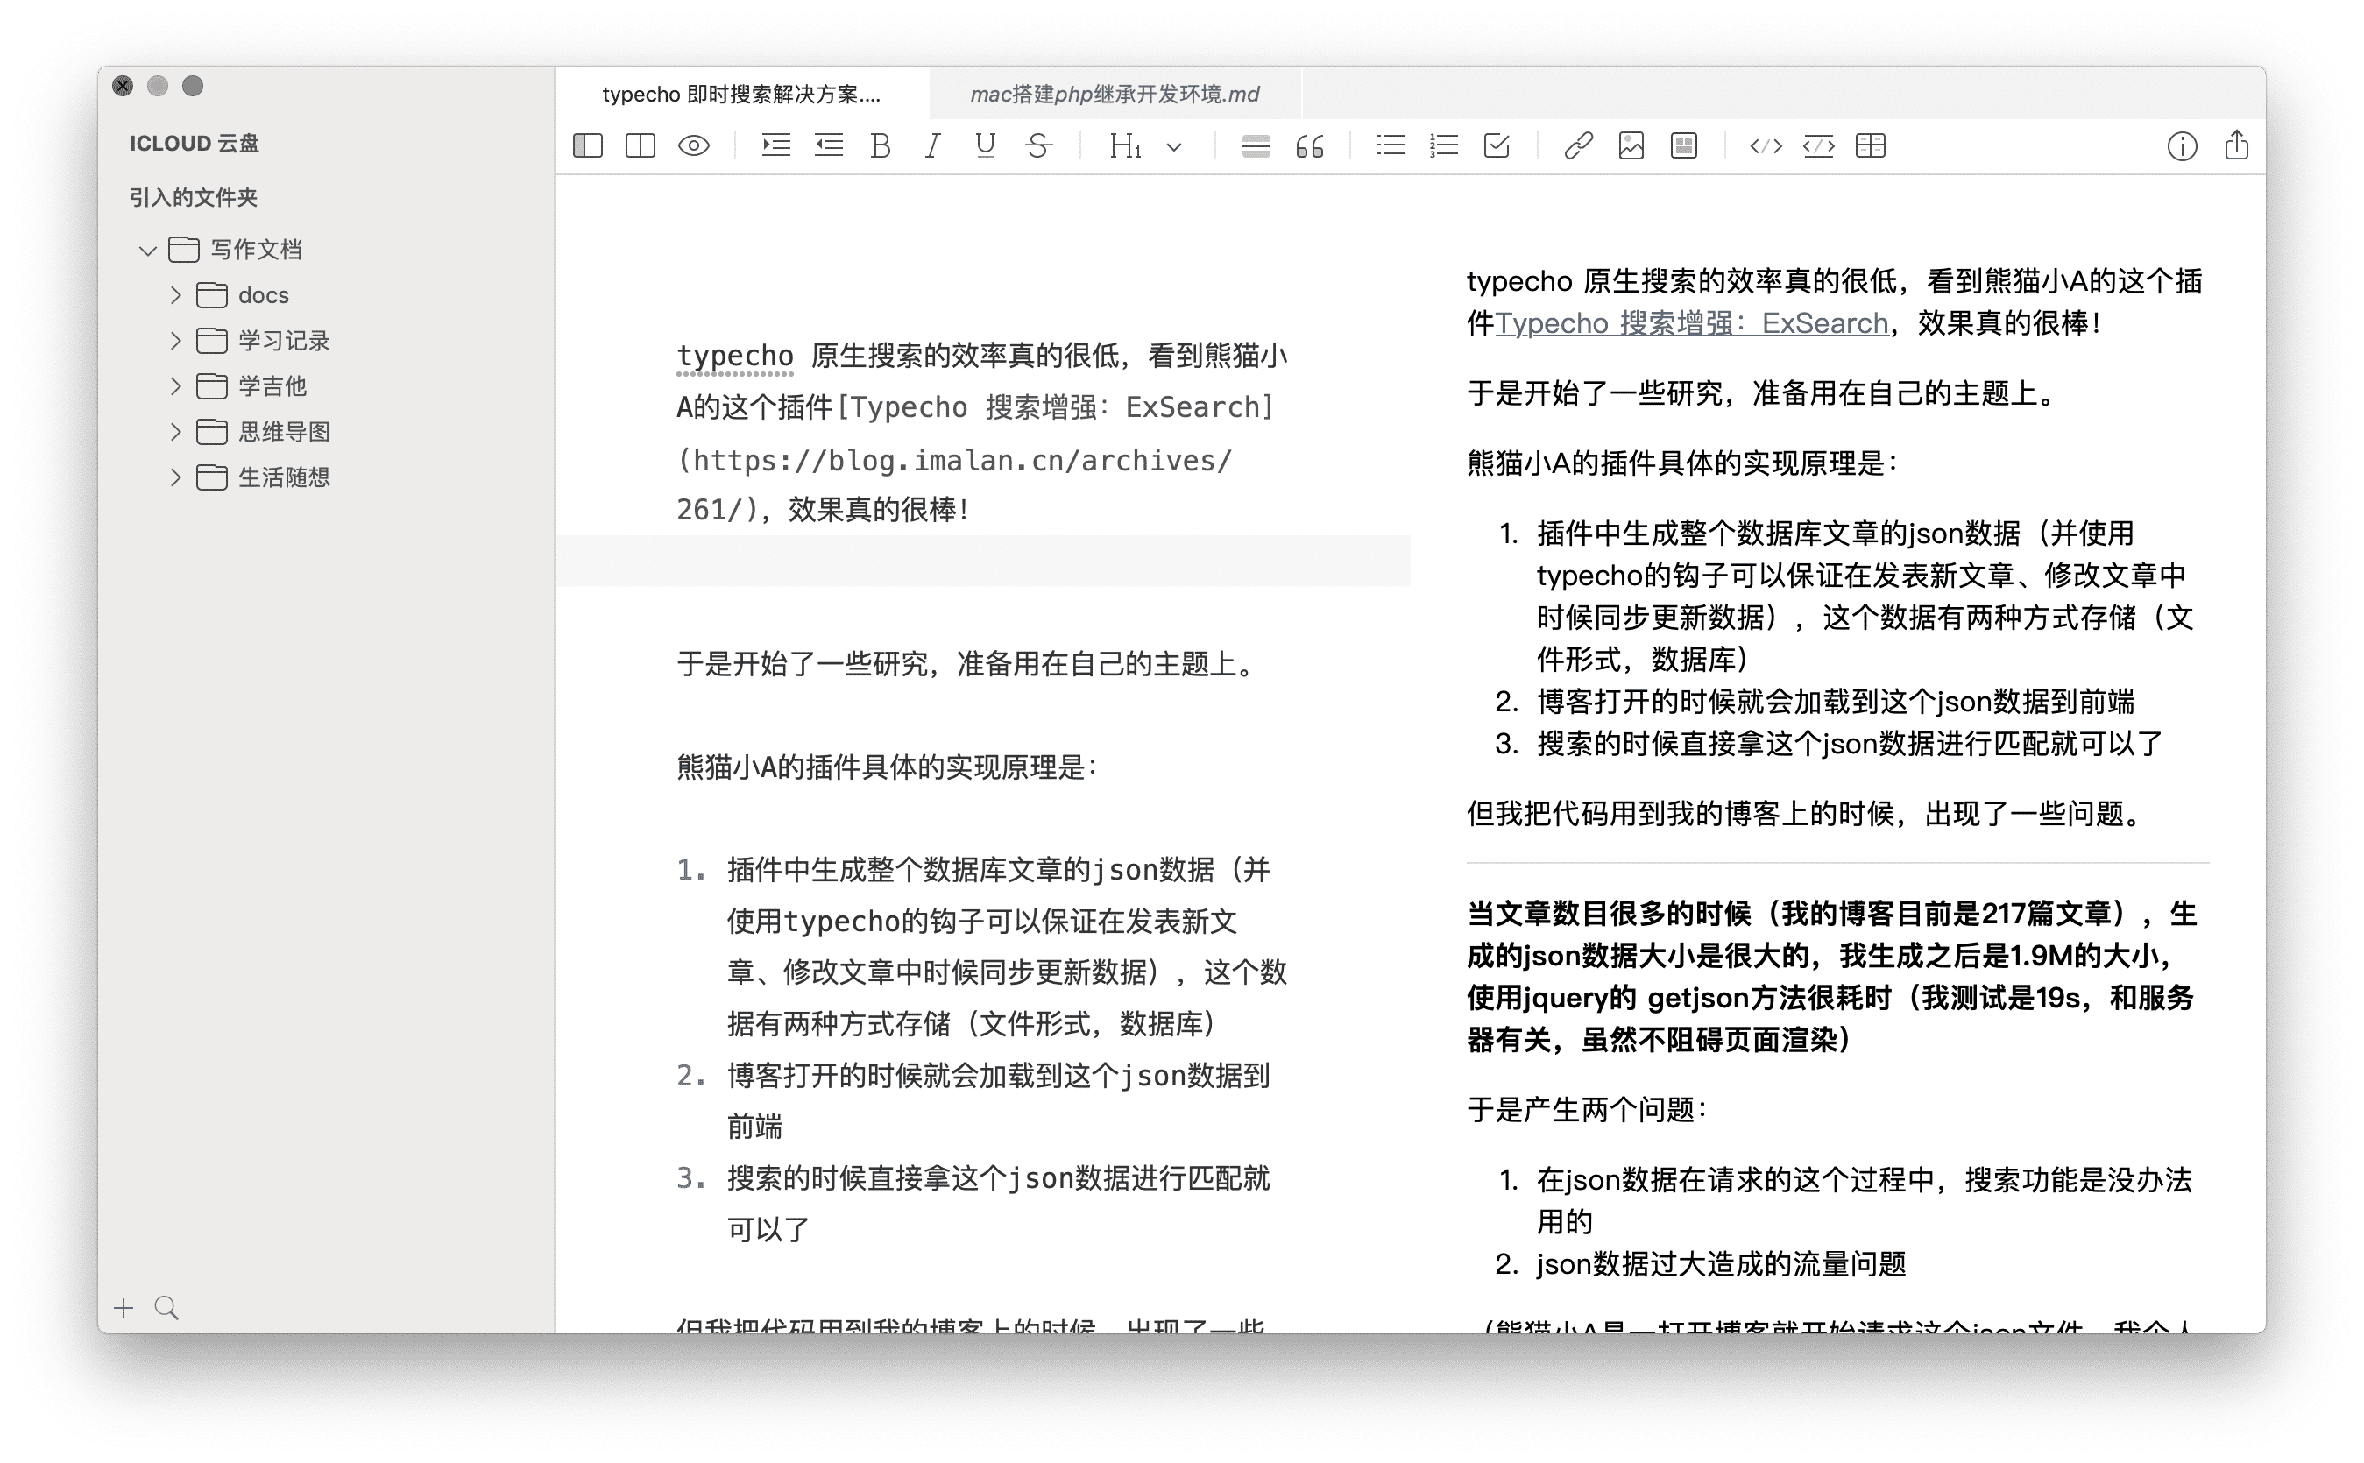Image resolution: width=2364 pixels, height=1463 pixels.
Task: Open share/export menu
Action: [x=2236, y=145]
